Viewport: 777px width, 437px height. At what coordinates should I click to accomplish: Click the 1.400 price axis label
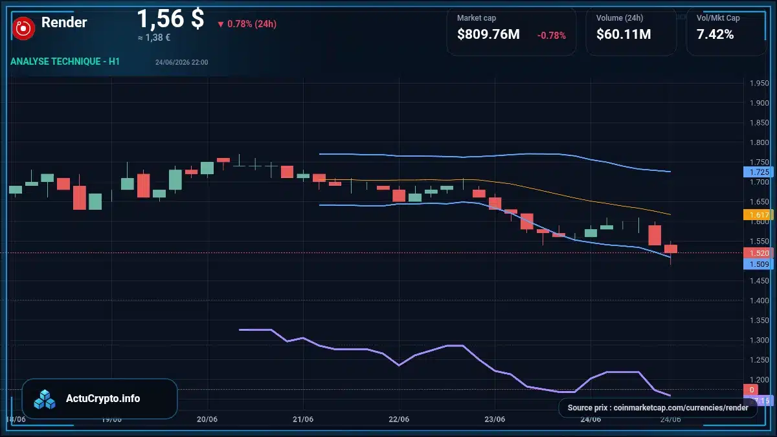point(759,300)
